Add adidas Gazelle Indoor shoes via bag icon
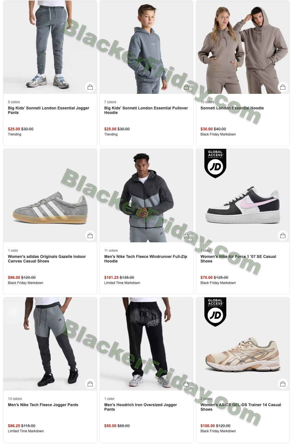This screenshot has height=445, width=291. point(90,236)
